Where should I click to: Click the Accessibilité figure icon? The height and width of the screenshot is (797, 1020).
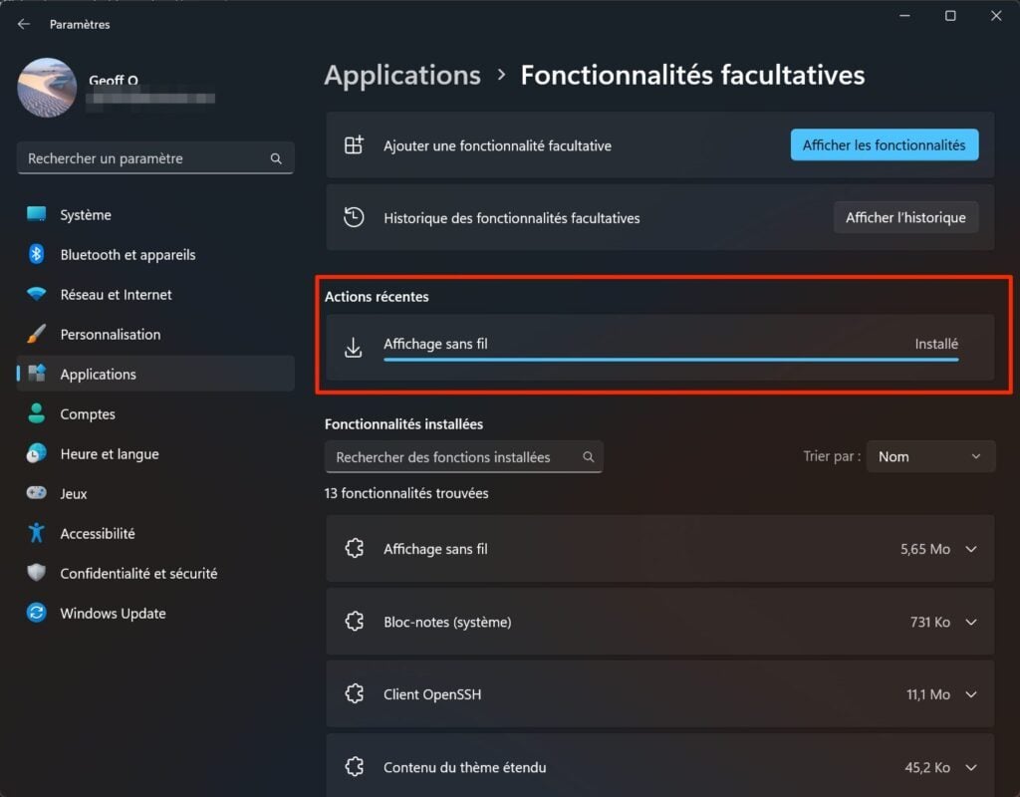(x=37, y=533)
